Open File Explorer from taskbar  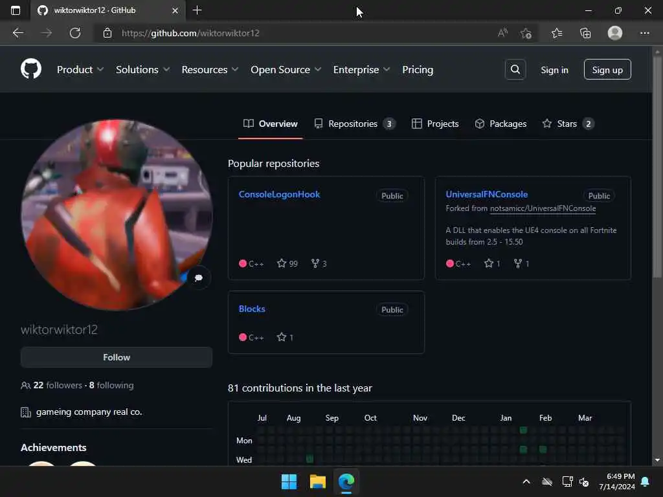tap(317, 481)
